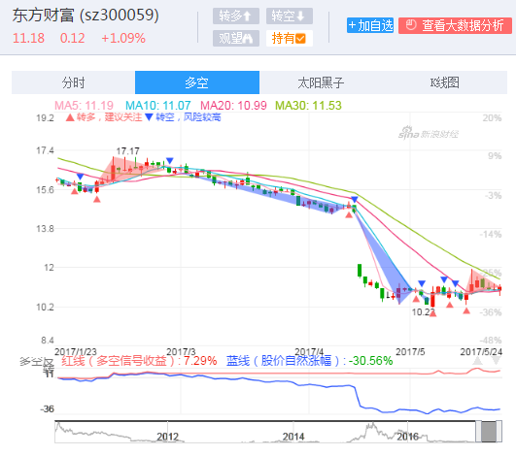Open the K线图 tab
The width and height of the screenshot is (516, 456).
tap(445, 82)
